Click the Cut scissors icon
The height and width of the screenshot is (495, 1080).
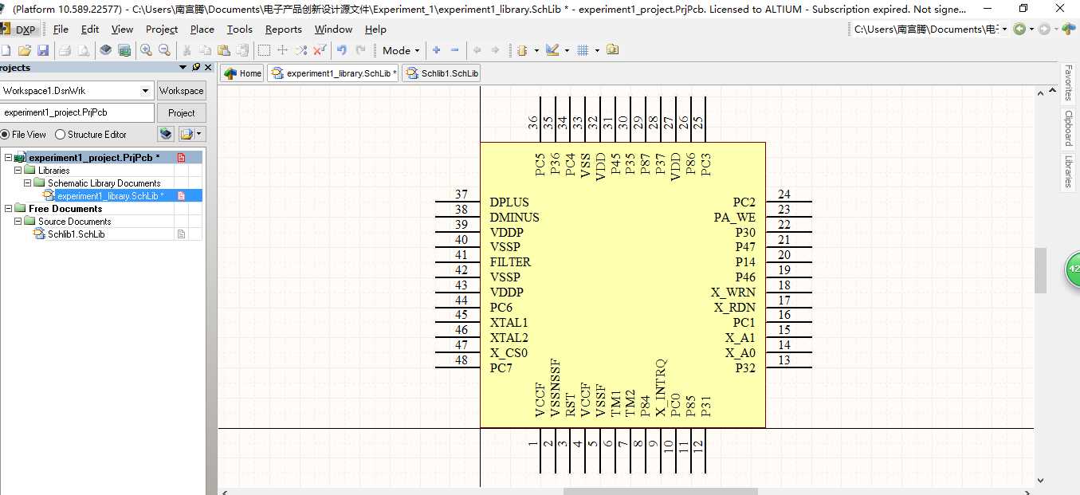pyautogui.click(x=187, y=50)
